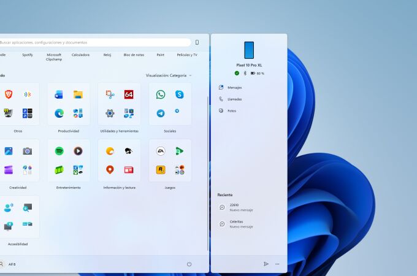Viewport: 417px width, 276px height.
Task: Expand the more-apps cluster in Creatividad
Action: coord(28,170)
